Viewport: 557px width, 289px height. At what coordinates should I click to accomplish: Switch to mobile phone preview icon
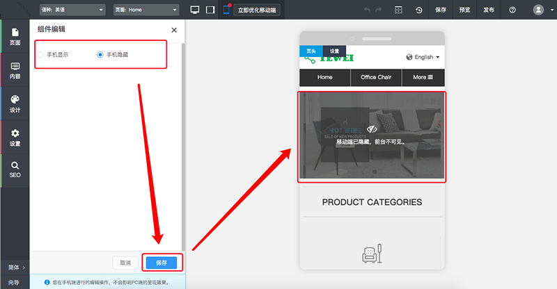tap(226, 10)
